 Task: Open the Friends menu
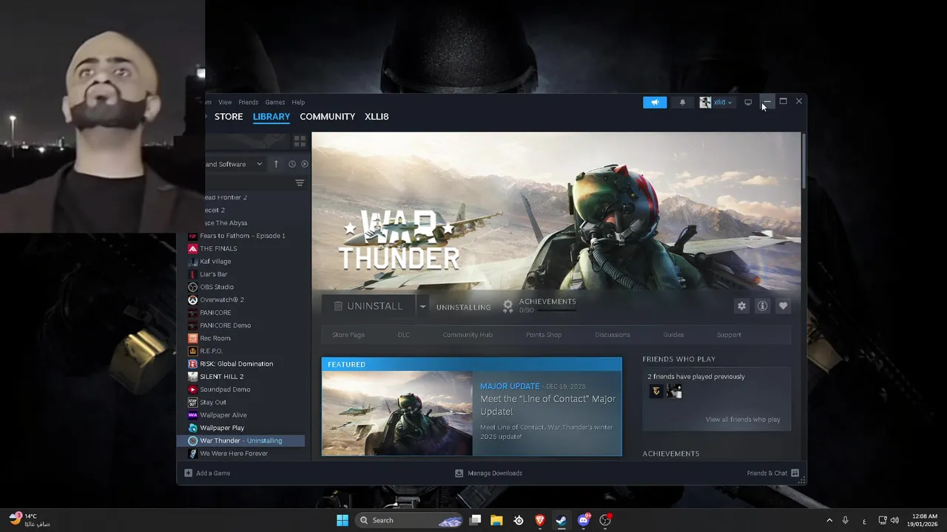pos(249,103)
